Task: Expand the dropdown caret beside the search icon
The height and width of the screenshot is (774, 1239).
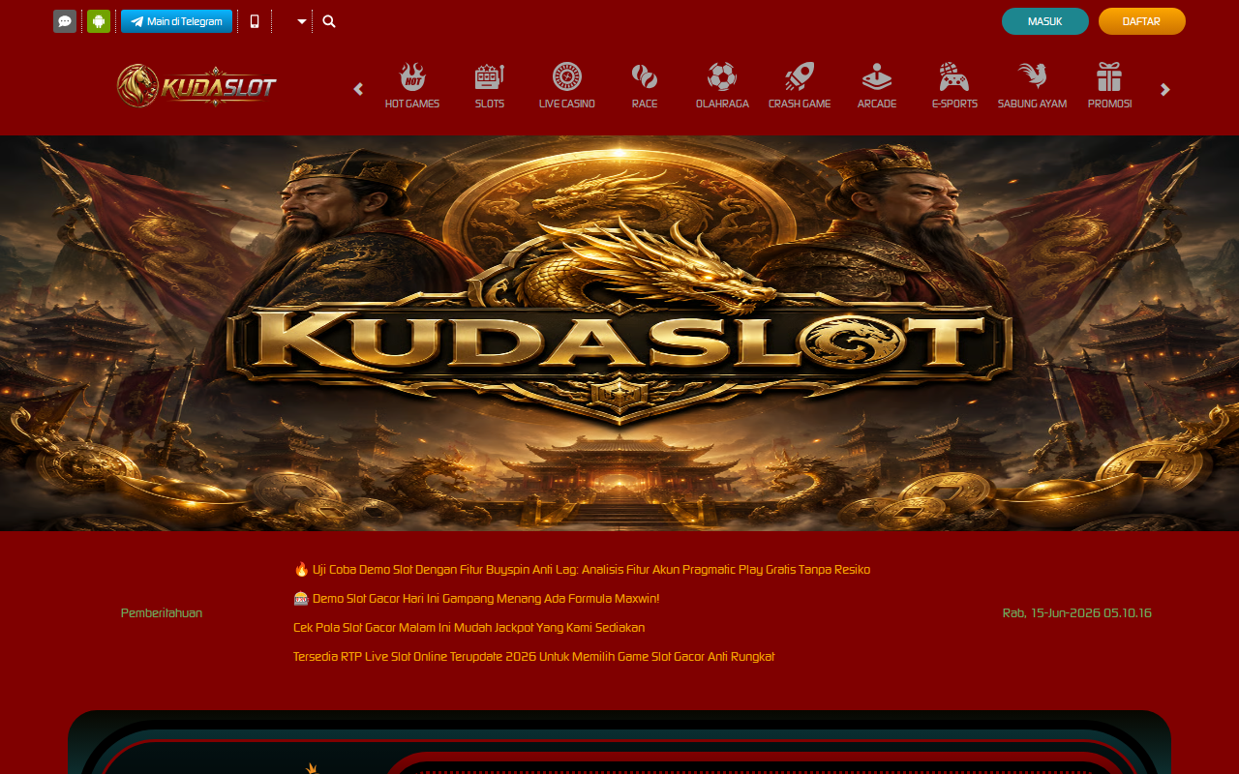Action: point(302,21)
